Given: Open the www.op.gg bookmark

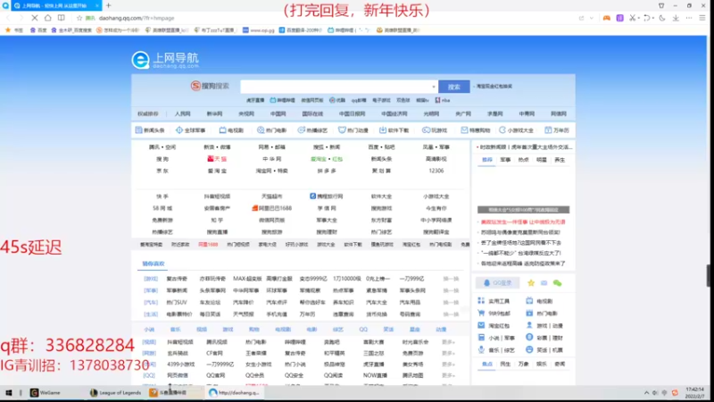Looking at the screenshot, I should point(259,30).
